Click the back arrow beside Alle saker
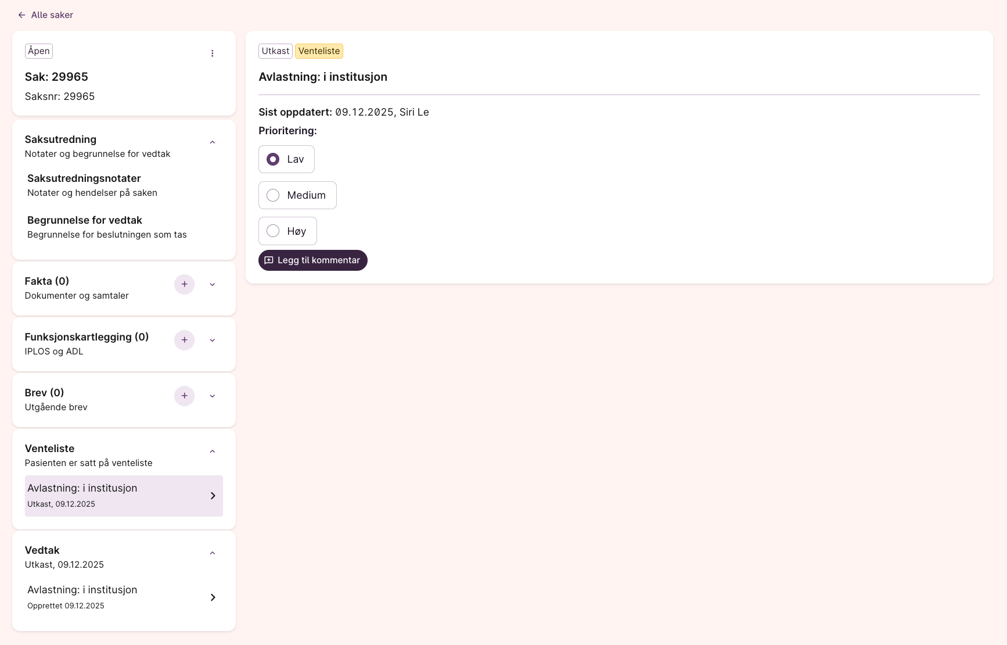 coord(21,15)
